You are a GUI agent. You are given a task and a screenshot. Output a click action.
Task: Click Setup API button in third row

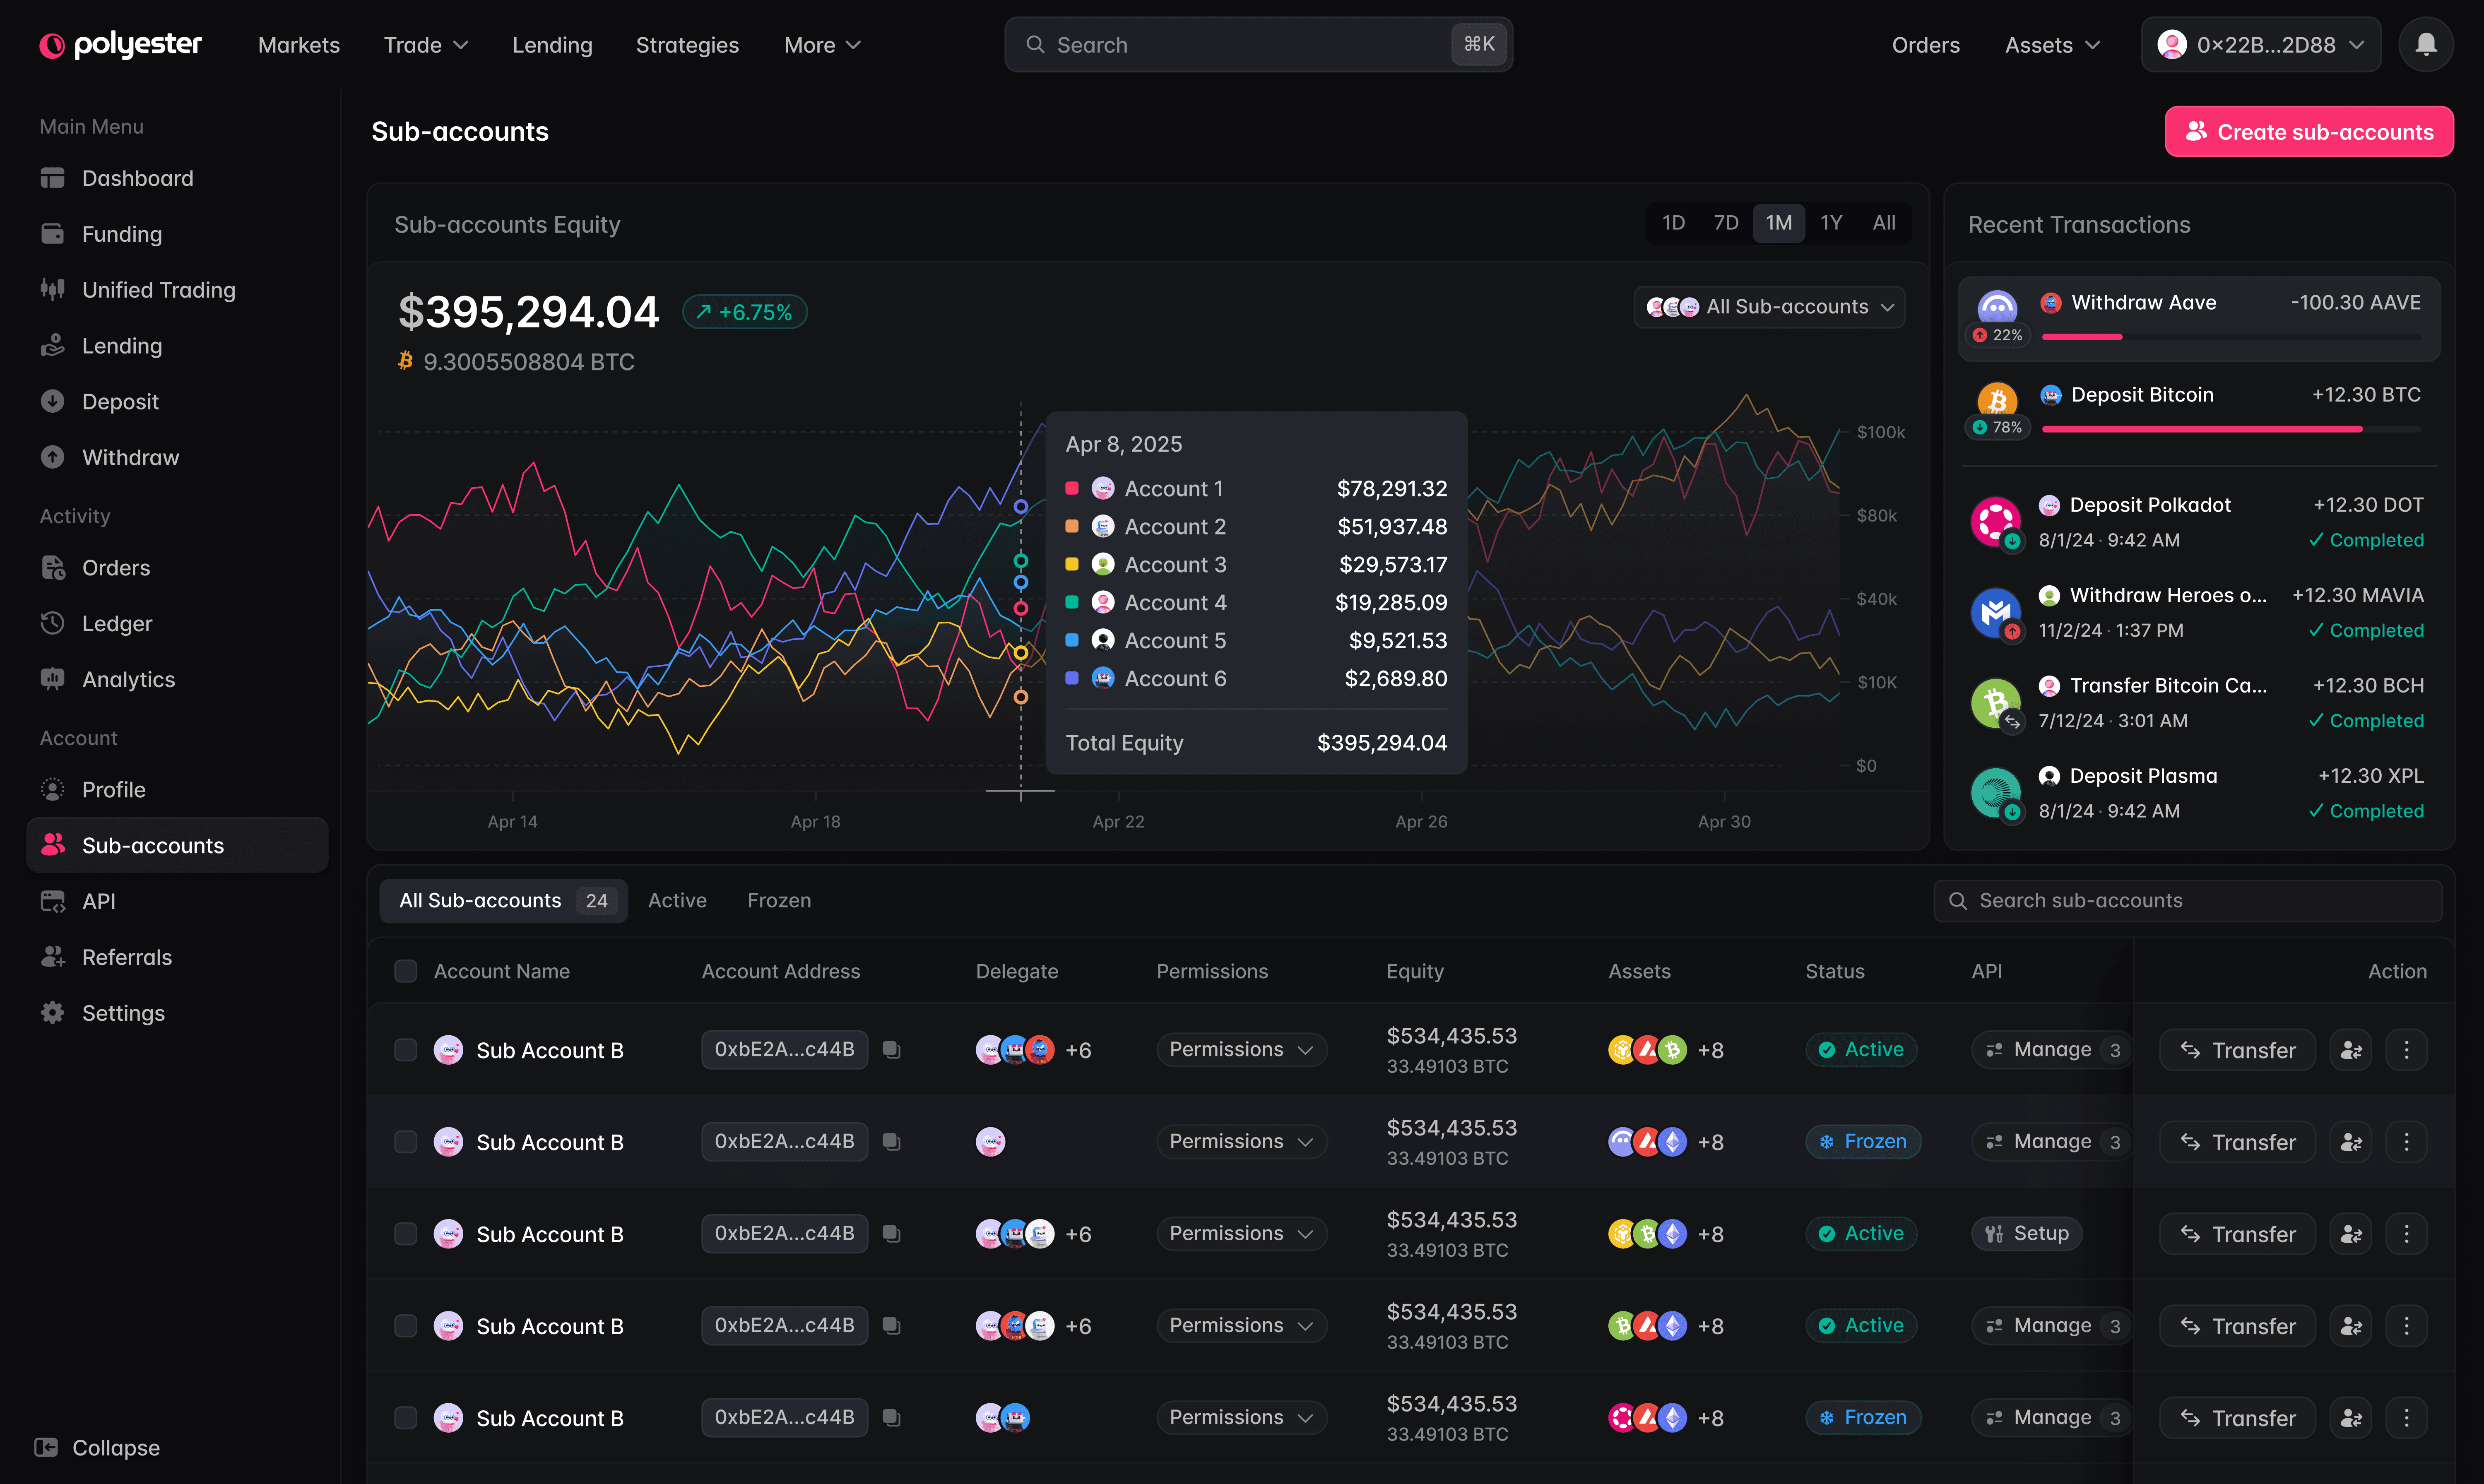tap(2026, 1234)
